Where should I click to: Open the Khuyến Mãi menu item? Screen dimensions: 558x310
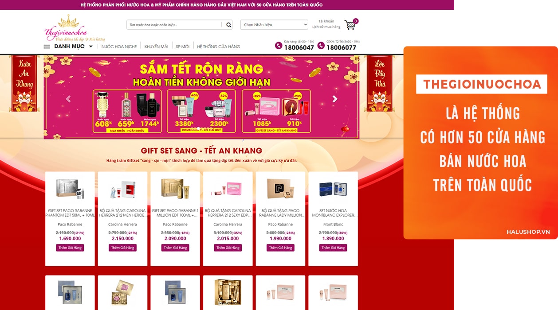point(156,46)
